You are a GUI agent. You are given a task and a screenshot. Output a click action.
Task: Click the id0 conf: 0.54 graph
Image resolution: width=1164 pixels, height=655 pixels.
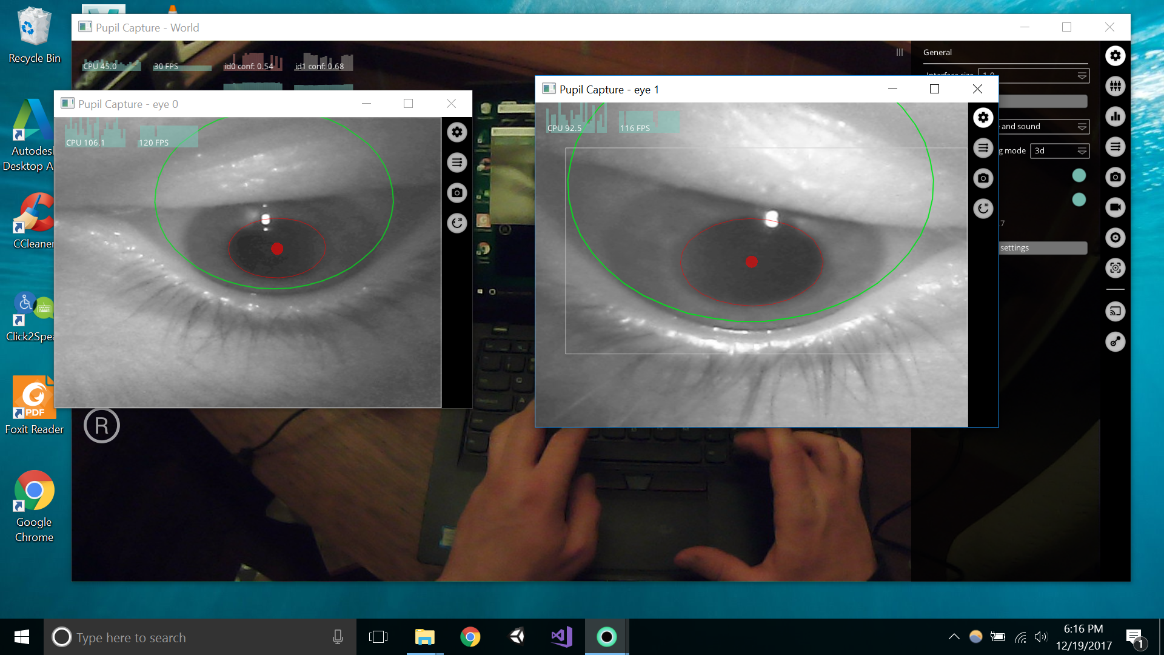point(253,62)
